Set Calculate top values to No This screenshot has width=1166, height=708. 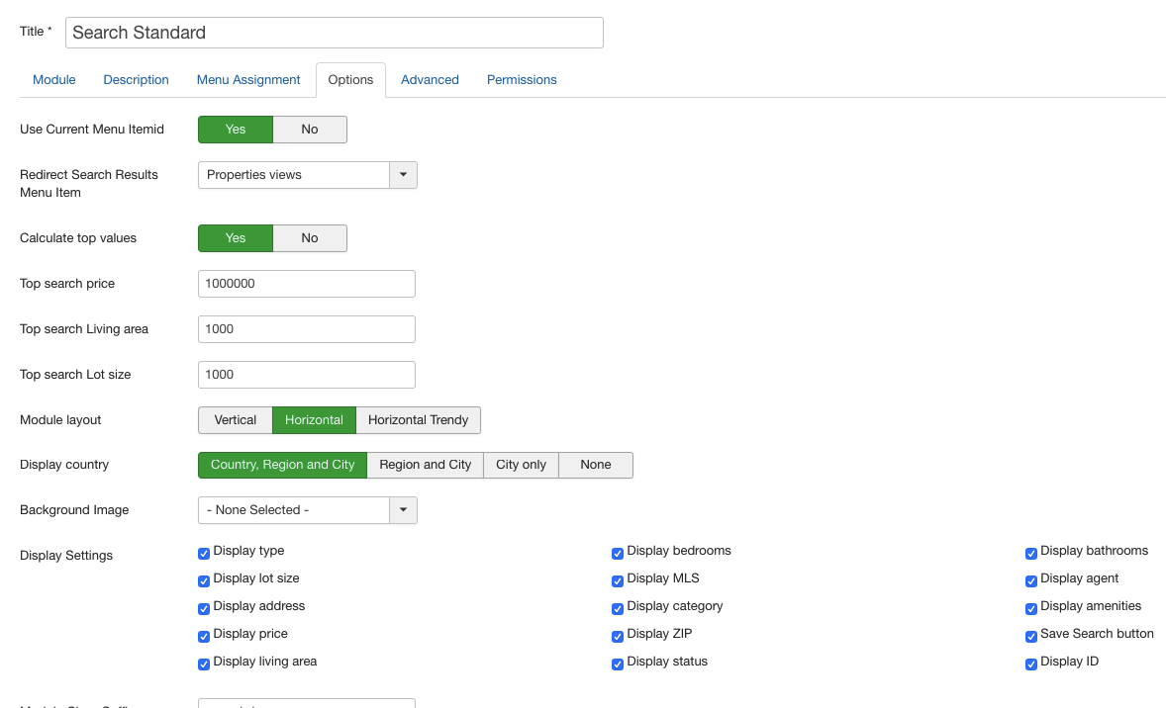(310, 238)
